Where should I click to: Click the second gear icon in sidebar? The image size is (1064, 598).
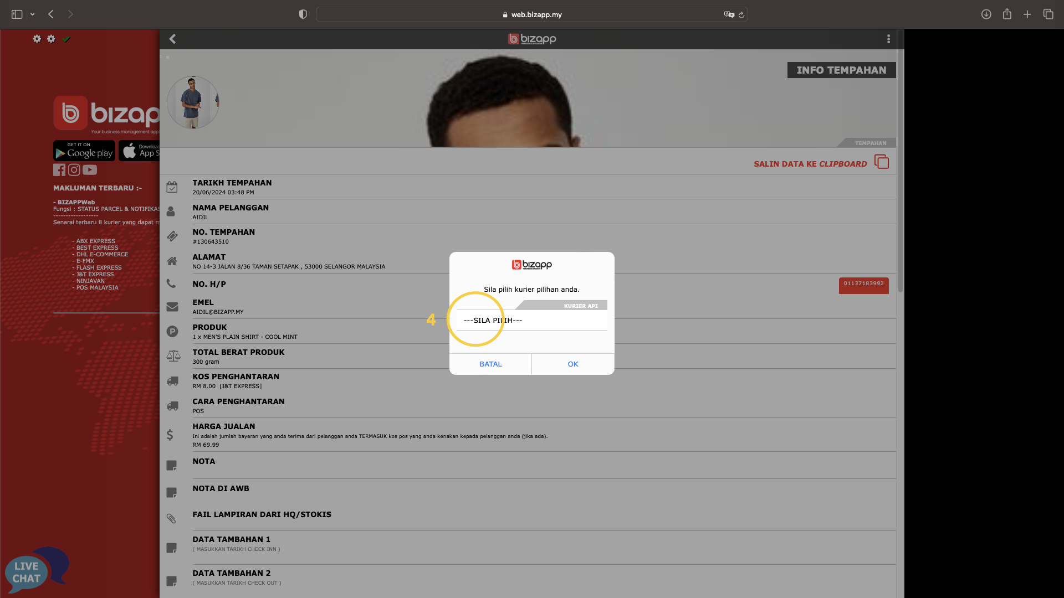click(51, 39)
